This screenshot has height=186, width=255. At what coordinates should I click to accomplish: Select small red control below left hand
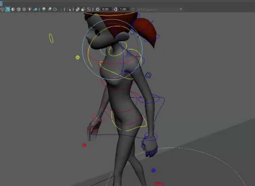pyautogui.click(x=84, y=145)
